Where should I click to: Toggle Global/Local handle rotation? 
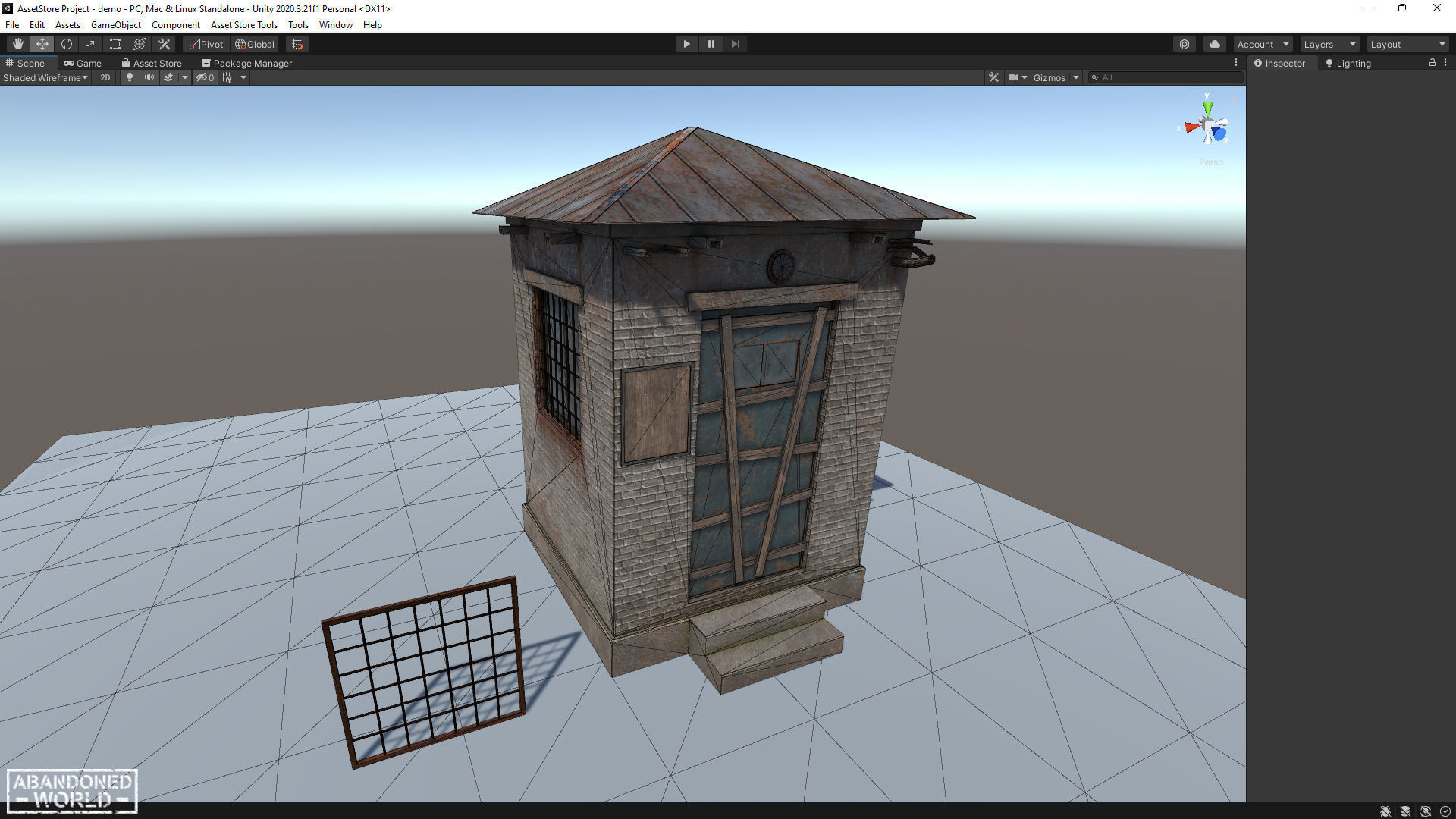[255, 44]
